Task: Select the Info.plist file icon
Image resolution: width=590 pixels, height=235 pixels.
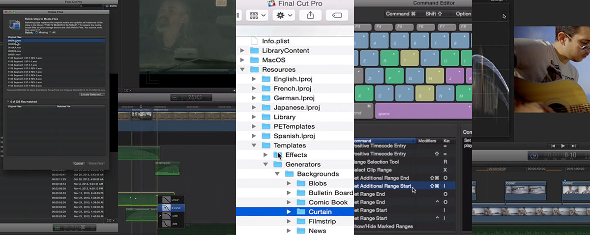Action: (x=254, y=41)
